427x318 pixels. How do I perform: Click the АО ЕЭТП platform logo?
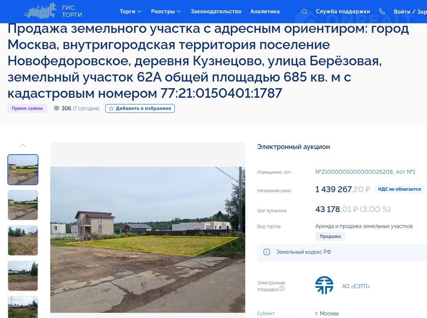pyautogui.click(x=324, y=285)
